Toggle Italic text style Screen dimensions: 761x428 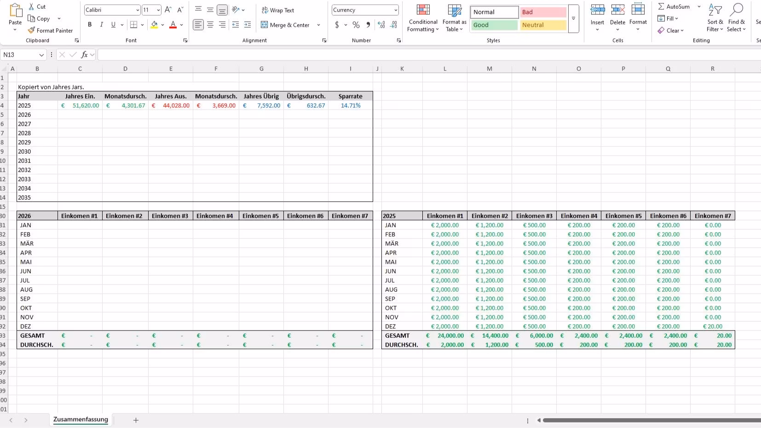[101, 25]
